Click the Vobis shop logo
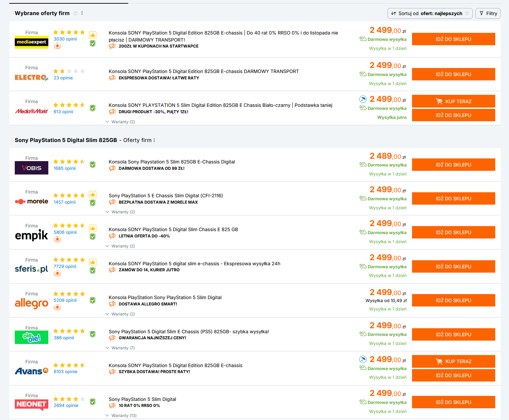The height and width of the screenshot is (420, 509). point(32,168)
